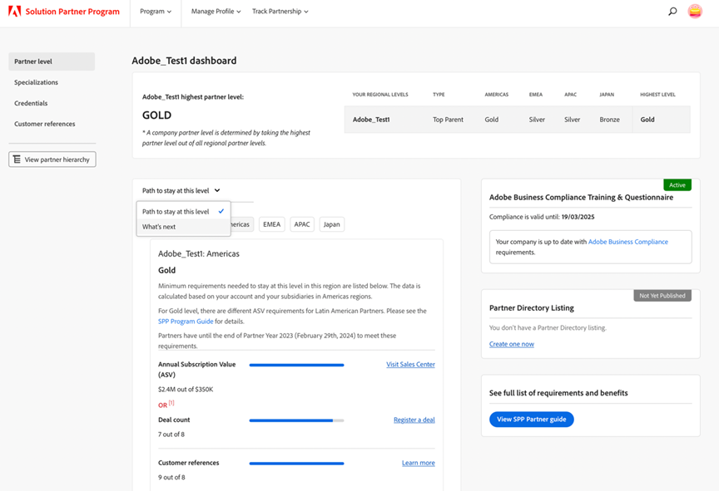Image resolution: width=719 pixels, height=491 pixels.
Task: Click the user profile avatar
Action: tap(695, 12)
